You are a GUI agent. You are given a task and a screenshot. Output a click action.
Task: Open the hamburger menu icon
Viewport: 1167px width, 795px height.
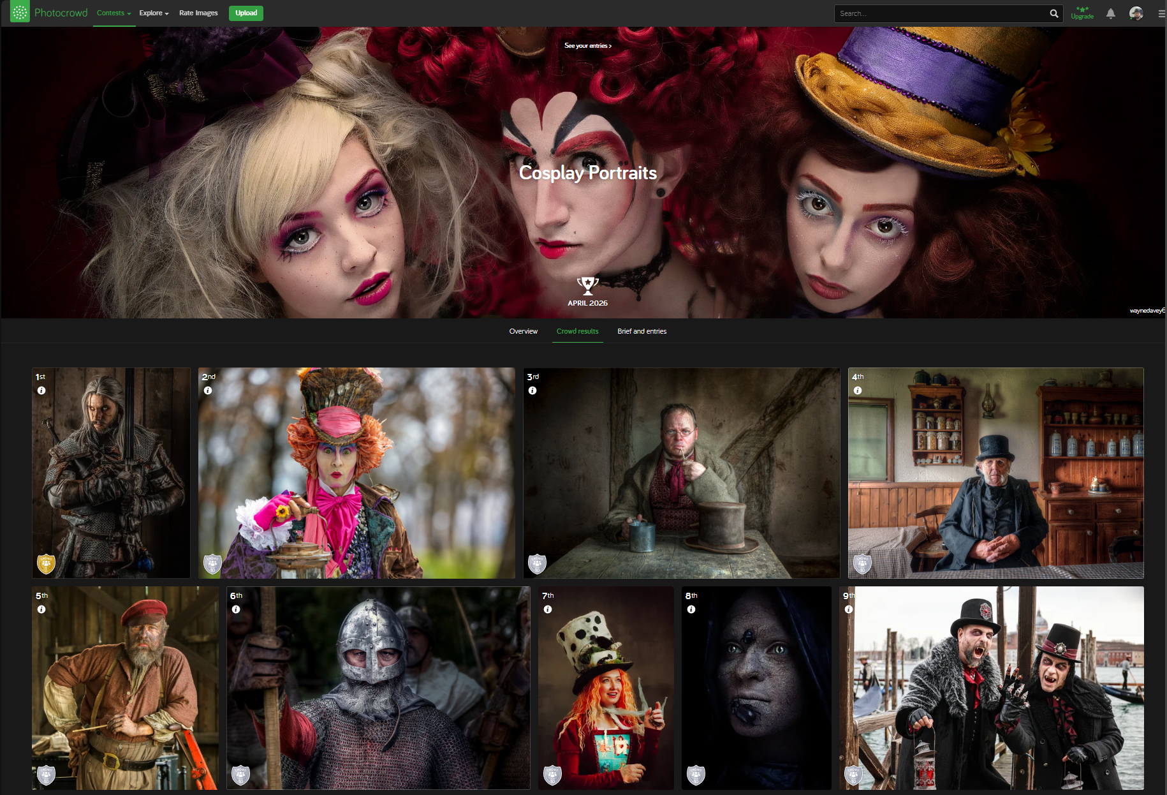(x=1161, y=13)
